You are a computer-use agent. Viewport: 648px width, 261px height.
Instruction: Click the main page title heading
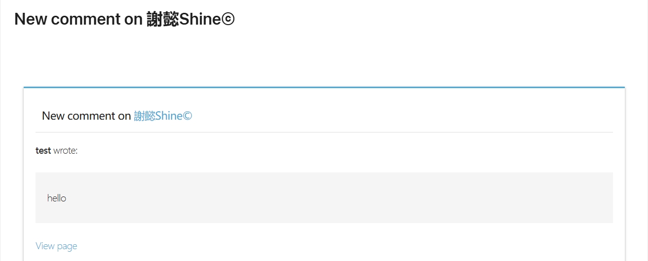click(x=124, y=19)
